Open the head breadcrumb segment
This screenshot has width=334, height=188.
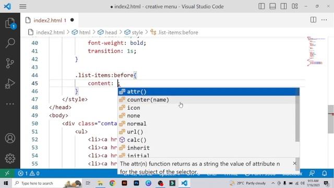point(111,32)
